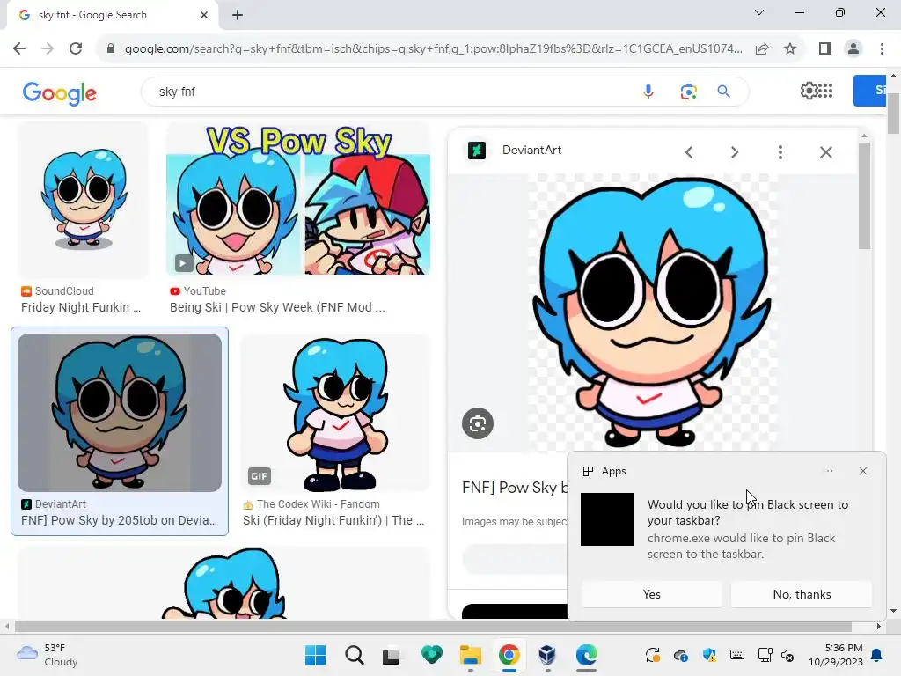Click No, thanks on pin prompt
The width and height of the screenshot is (901, 676).
tap(802, 594)
